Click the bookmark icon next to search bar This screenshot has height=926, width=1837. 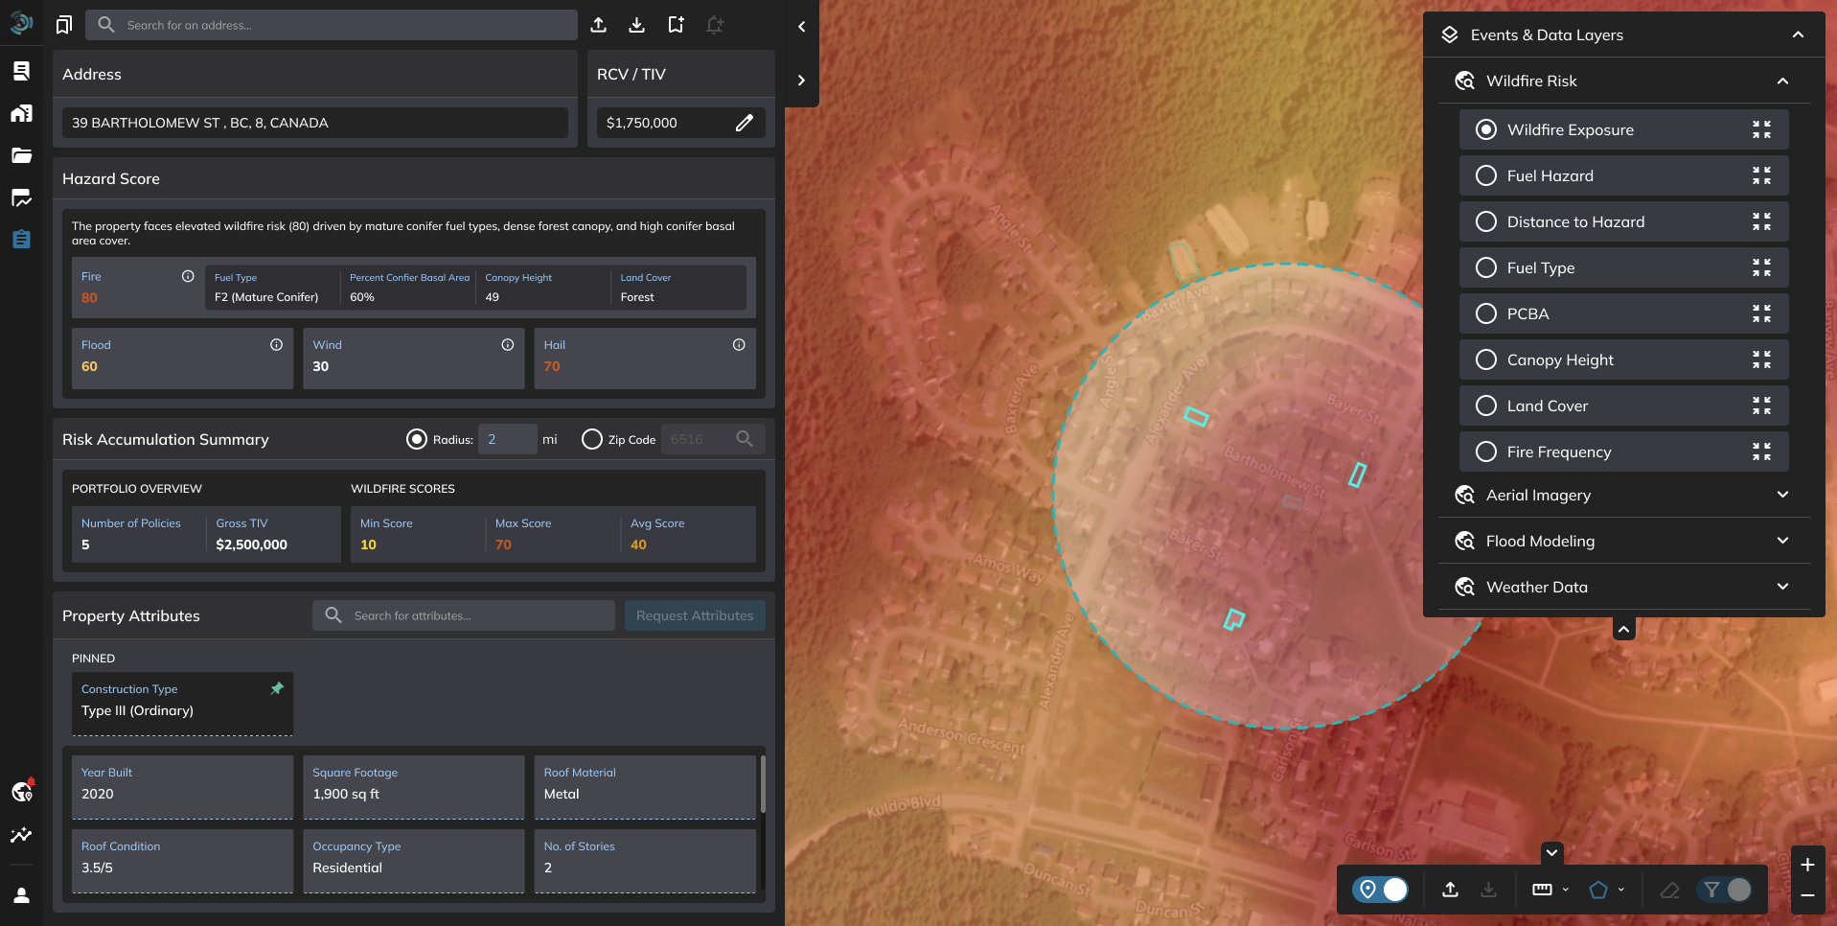point(64,25)
